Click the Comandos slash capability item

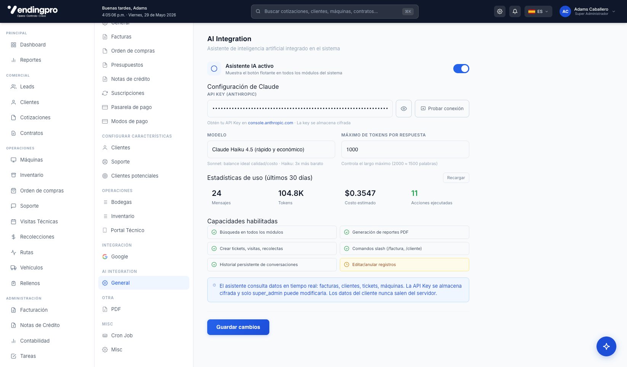(x=405, y=248)
